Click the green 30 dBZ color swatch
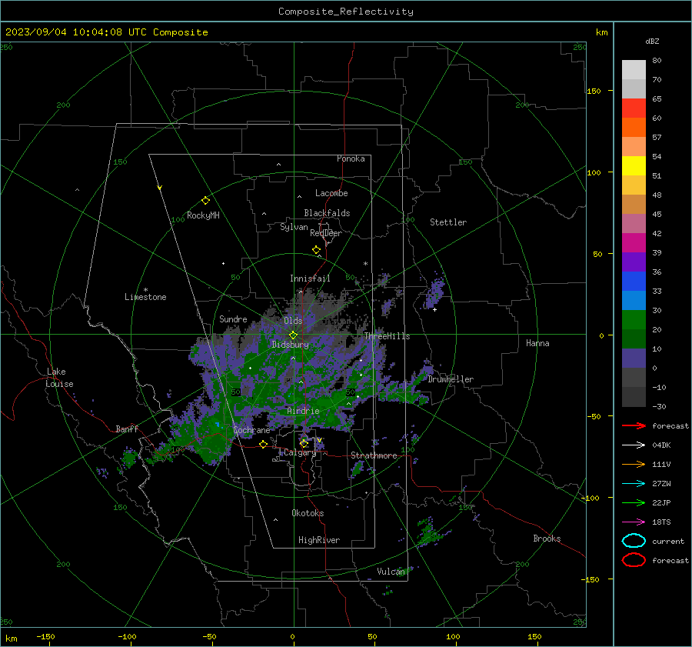This screenshot has height=647, width=692. point(634,320)
